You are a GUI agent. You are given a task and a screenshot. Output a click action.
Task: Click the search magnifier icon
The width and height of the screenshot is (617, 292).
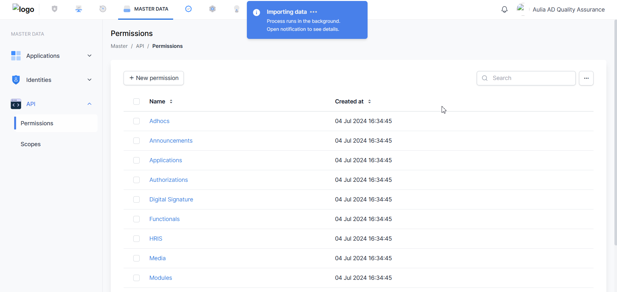coord(485,78)
